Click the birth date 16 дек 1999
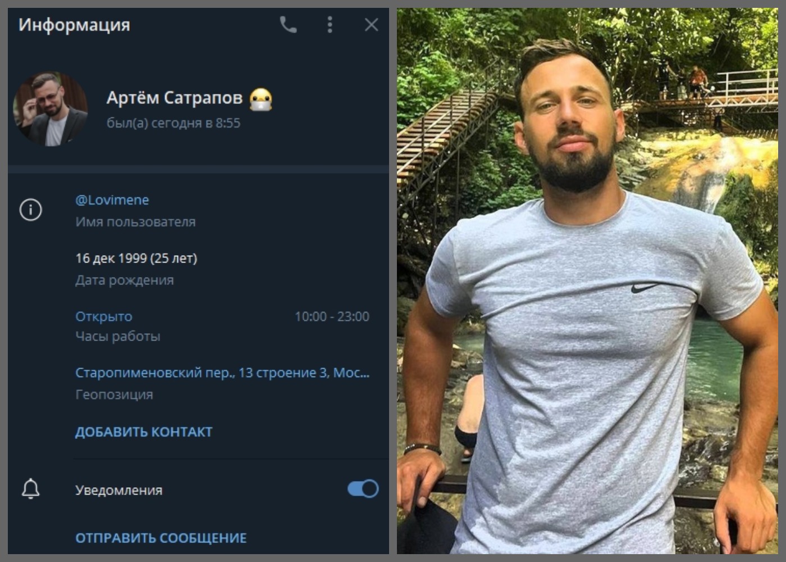The height and width of the screenshot is (562, 786). point(136,258)
